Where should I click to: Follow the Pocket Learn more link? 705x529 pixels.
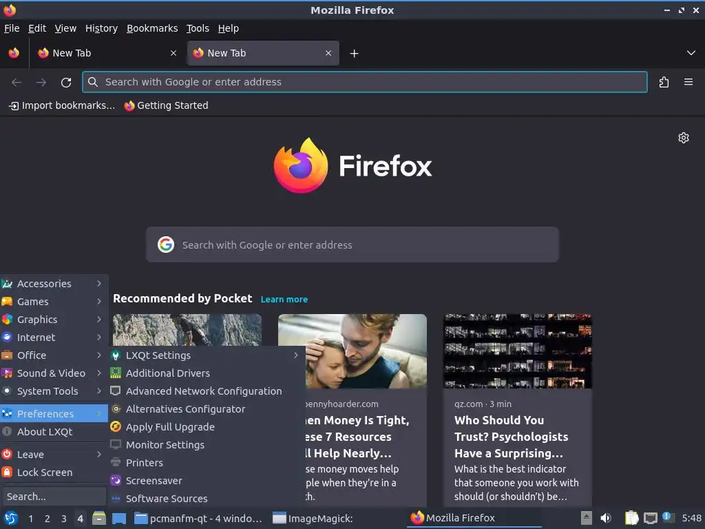284,299
